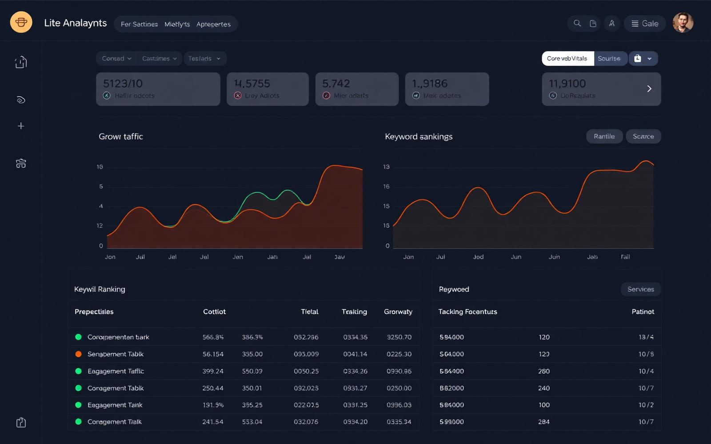Click the 9250.70 cell
Image resolution: width=711 pixels, height=444 pixels.
[399, 337]
